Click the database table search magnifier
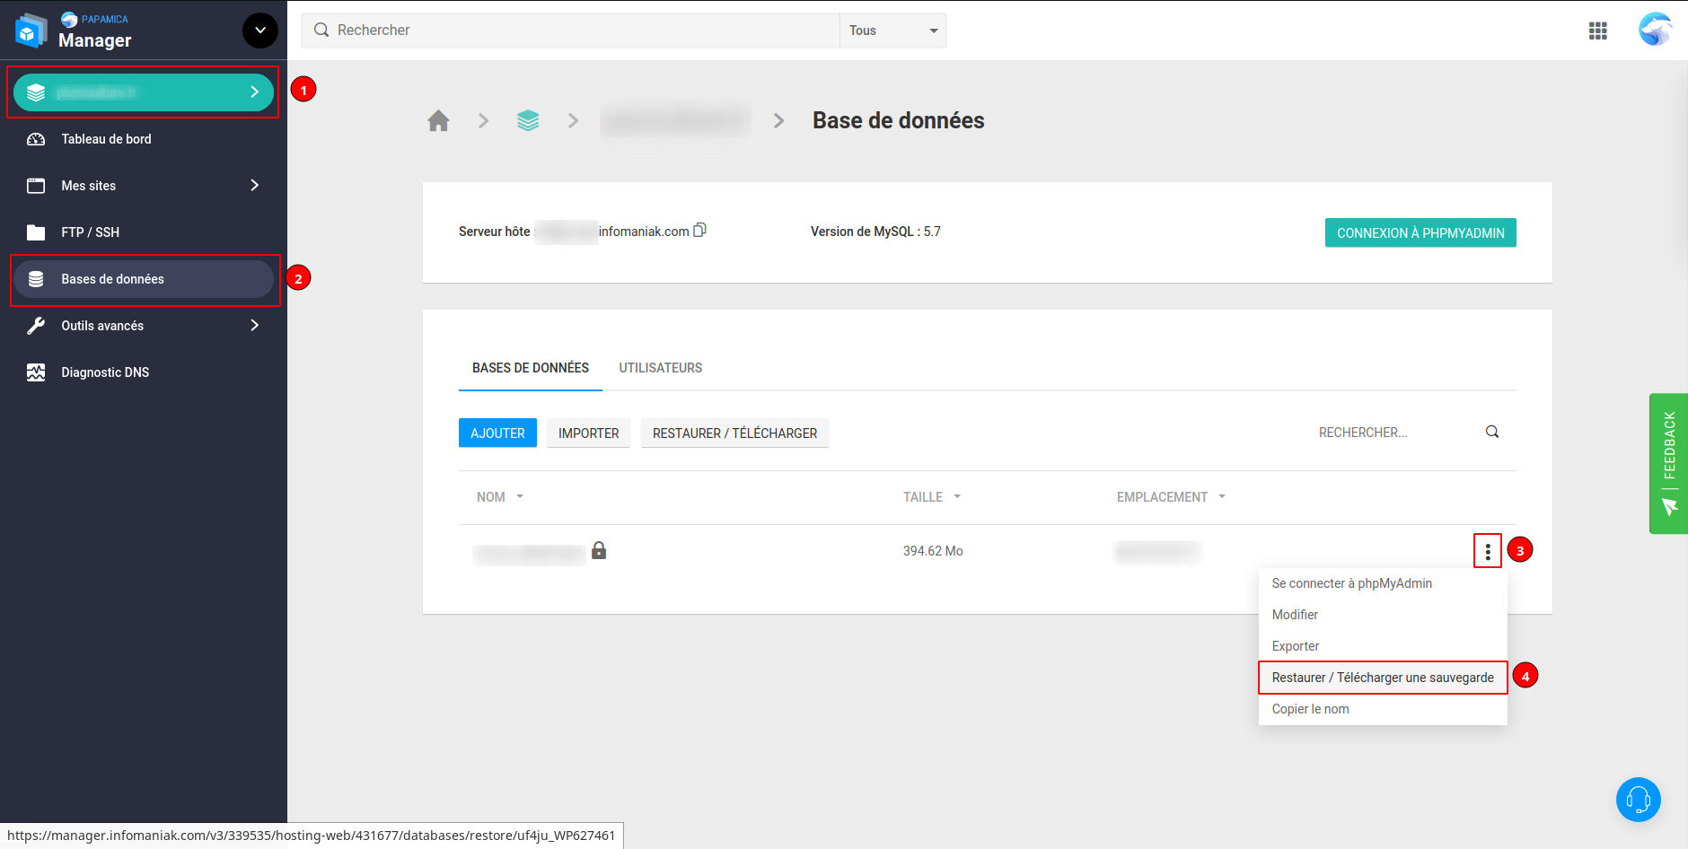This screenshot has height=849, width=1688. pos(1491,432)
